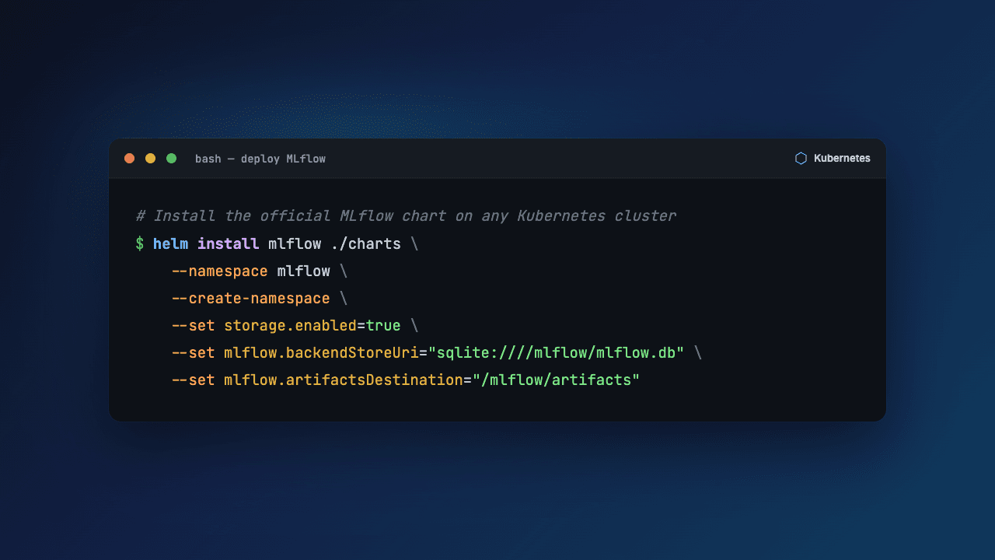
Task: Click the green dollar prompt symbol
Action: coord(140,243)
